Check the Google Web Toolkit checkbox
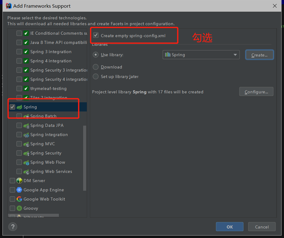Screen dimensions: 284x238 pos(12,199)
